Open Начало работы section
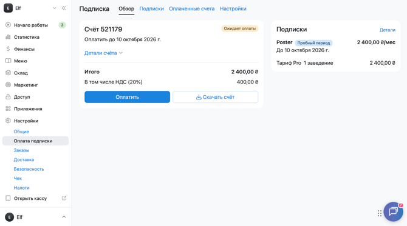 click(31, 25)
